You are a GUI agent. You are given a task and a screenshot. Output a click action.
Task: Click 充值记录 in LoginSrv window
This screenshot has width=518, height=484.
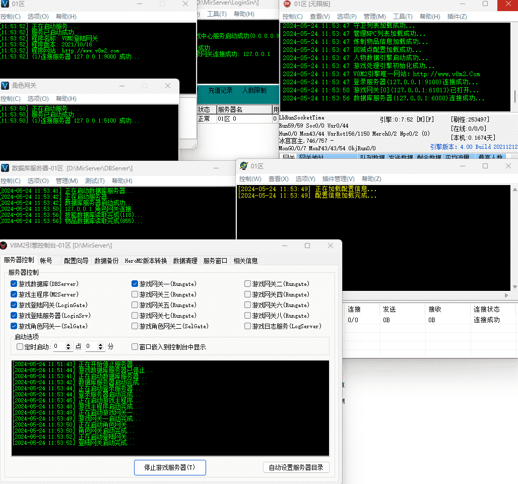click(220, 90)
